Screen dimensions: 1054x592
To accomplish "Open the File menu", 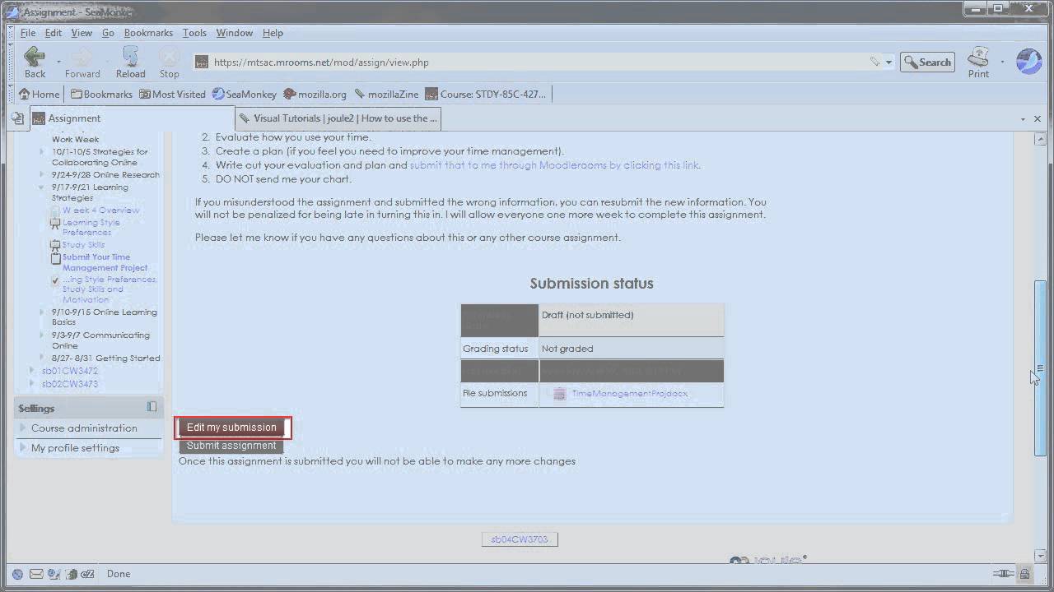I will [x=28, y=33].
